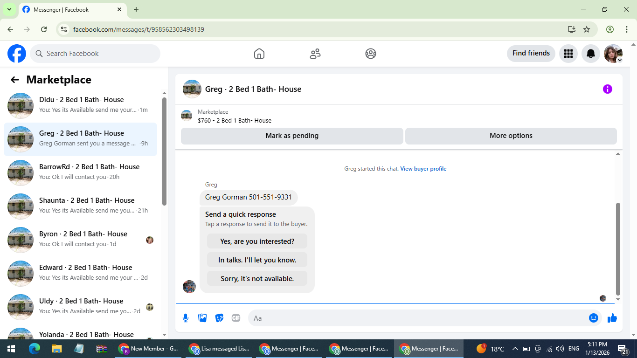Select the Greg conversation in list

pos(80,139)
